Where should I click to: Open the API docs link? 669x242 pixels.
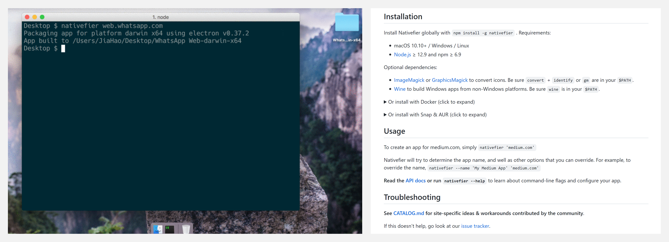pyautogui.click(x=415, y=181)
